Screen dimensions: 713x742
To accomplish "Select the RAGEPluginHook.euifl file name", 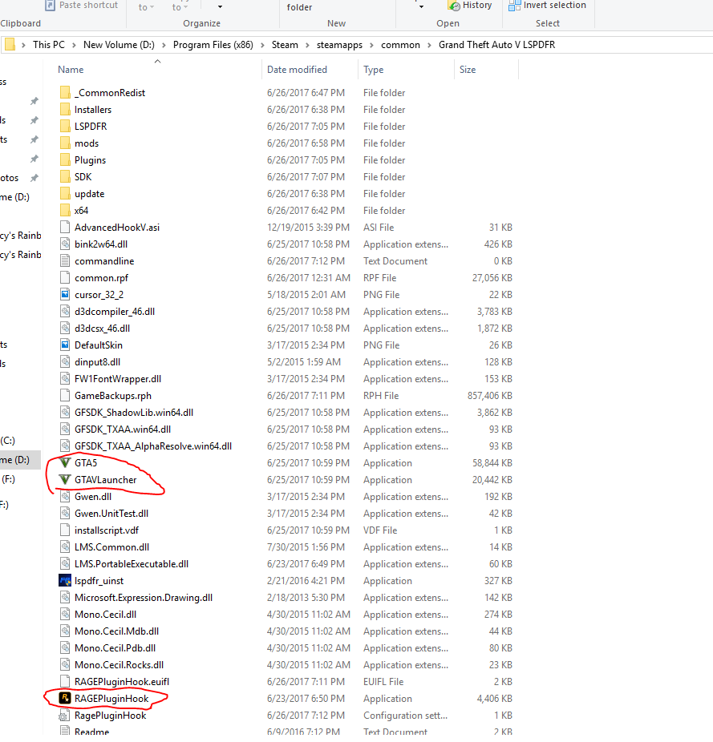I will tap(122, 682).
